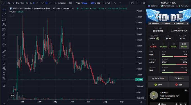Open the token Telegram link
Screen dimensions: 191x105
tap(179, 23)
